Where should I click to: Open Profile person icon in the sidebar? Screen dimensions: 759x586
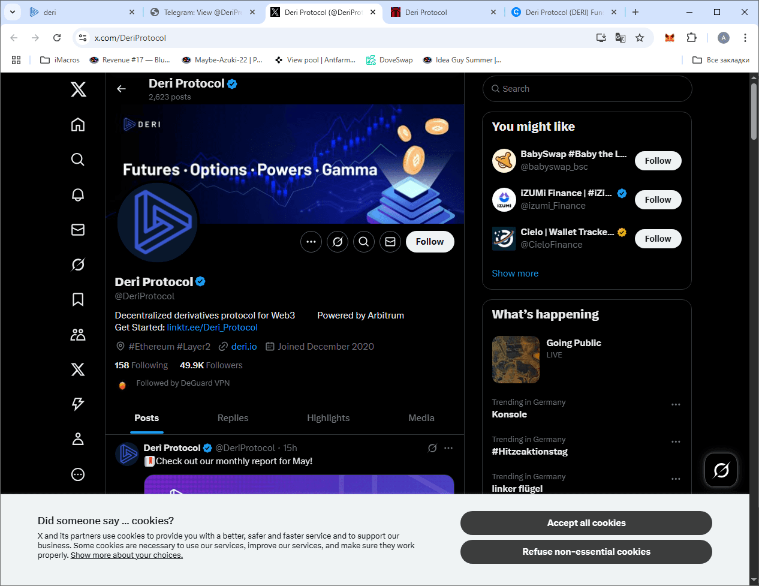pyautogui.click(x=78, y=439)
